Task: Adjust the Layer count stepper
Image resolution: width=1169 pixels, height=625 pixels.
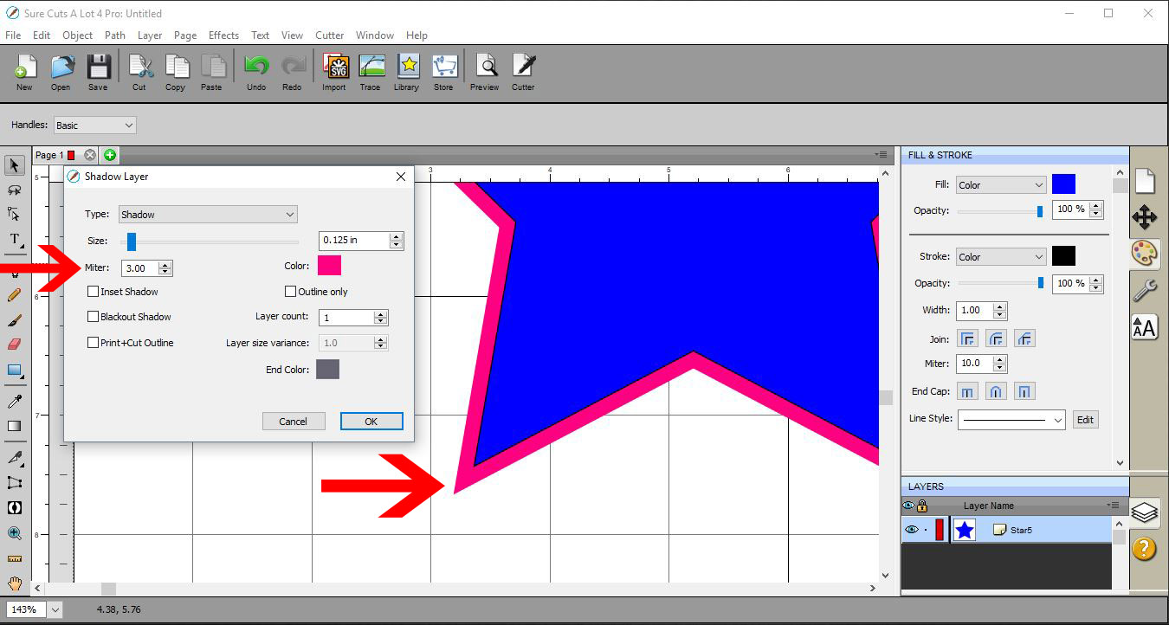Action: [x=380, y=318]
